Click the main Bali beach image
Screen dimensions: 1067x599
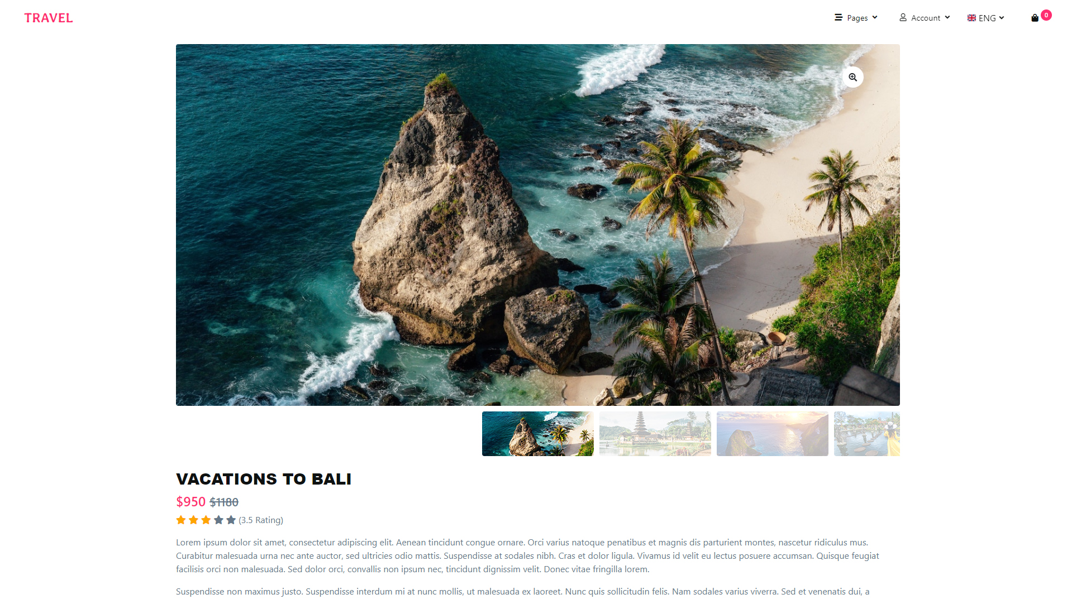(538, 225)
